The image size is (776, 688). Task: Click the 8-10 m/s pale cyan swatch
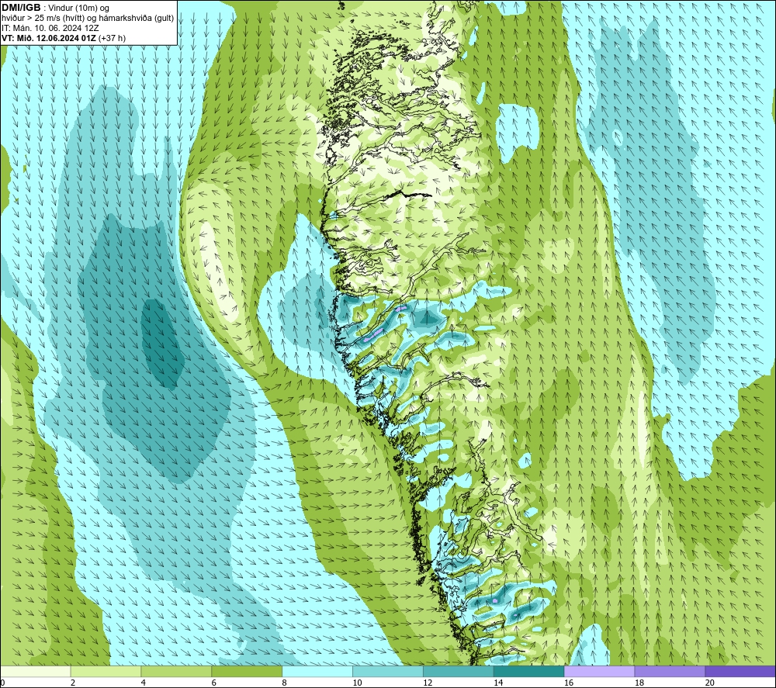click(x=317, y=671)
